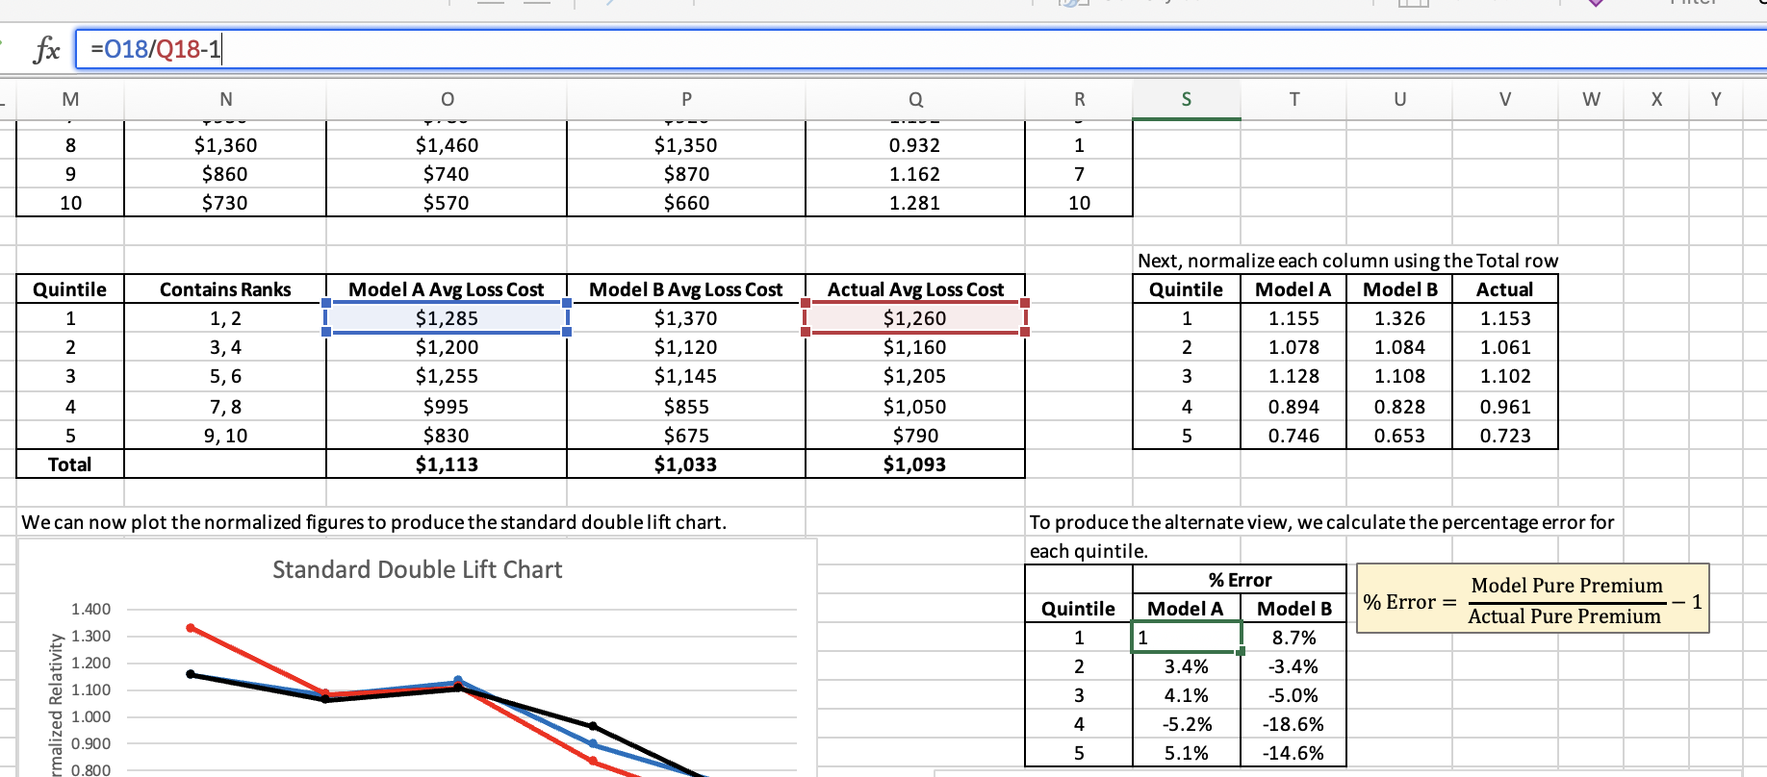Select column Q header
Image resolution: width=1767 pixels, height=777 pixels.
click(915, 99)
